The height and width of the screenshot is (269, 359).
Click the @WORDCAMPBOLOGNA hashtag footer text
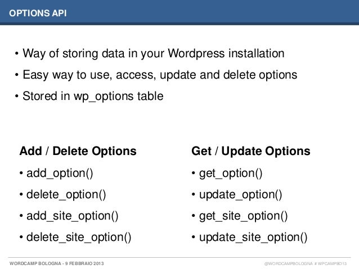305,263
